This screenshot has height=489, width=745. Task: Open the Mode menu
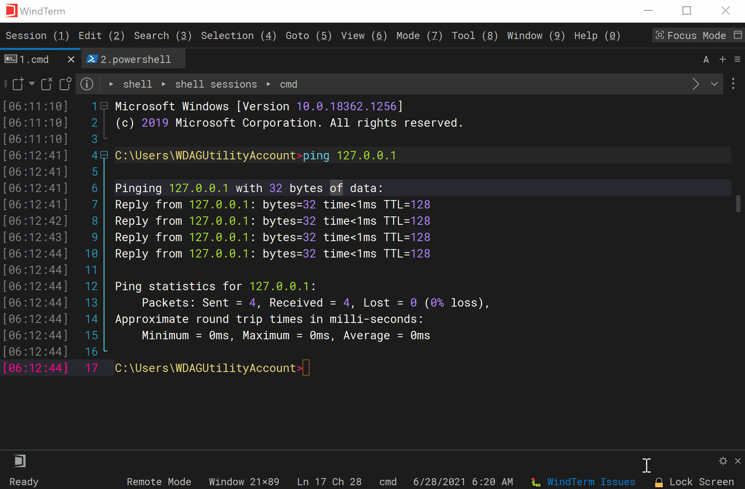pyautogui.click(x=419, y=36)
